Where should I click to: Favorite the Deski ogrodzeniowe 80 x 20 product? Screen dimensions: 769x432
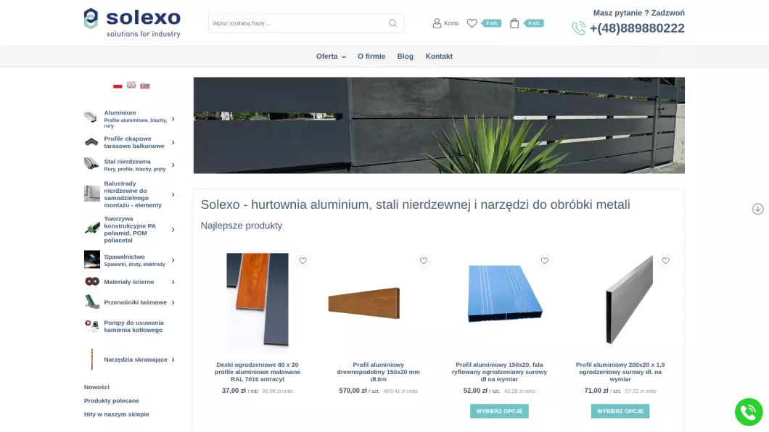(303, 260)
